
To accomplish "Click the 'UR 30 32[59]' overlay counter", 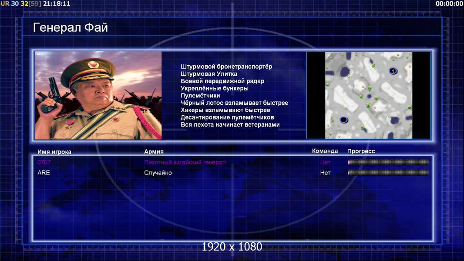I will (x=21, y=3).
